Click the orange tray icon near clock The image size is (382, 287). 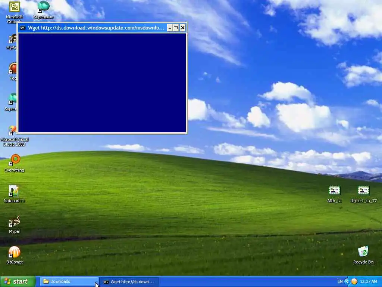(354, 282)
